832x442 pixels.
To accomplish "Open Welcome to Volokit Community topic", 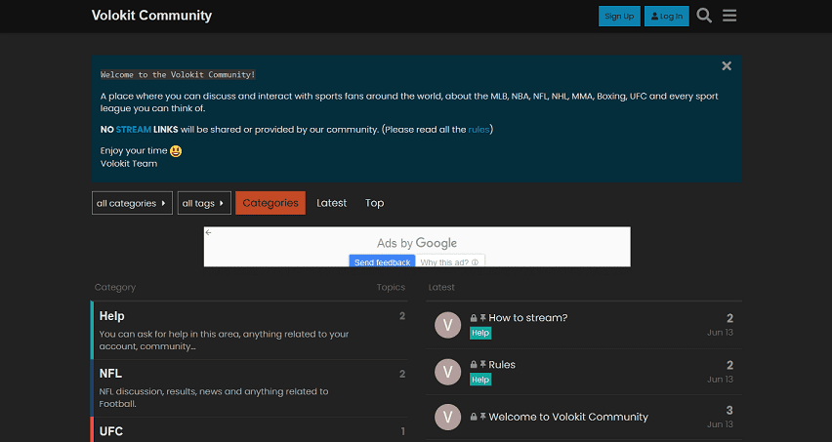I will coord(568,417).
